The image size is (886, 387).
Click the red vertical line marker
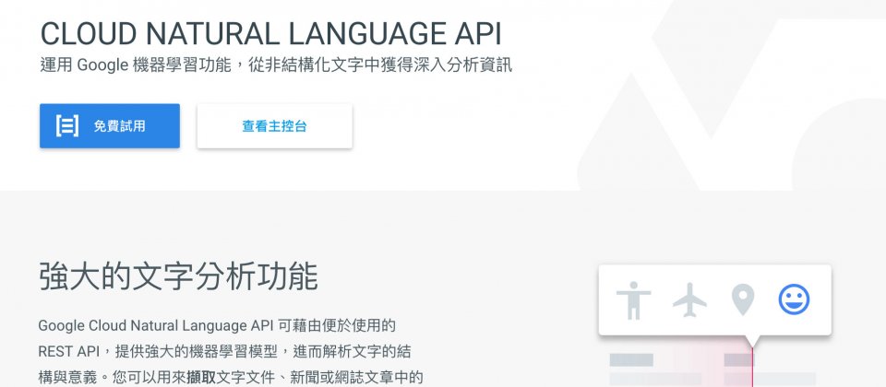pyautogui.click(x=753, y=369)
